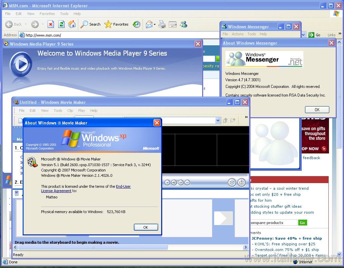The image size is (344, 268).
Task: Click Movie Maker back to start playback button
Action: point(167,182)
